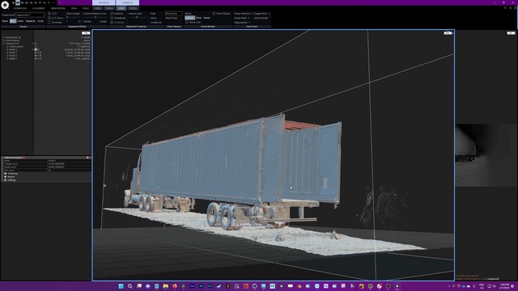Open the Frame Selection dropdown
This screenshot has width=518, height=291.
[244, 14]
